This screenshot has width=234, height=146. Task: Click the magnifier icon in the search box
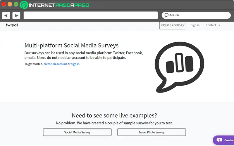click(x=166, y=15)
